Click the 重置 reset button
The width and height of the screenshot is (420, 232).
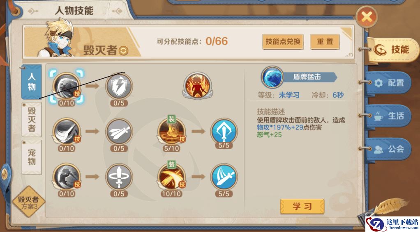coord(325,42)
